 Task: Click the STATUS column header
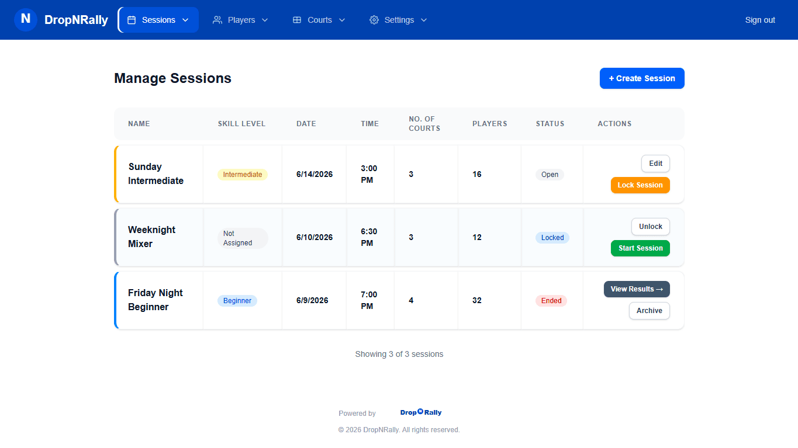(x=550, y=124)
